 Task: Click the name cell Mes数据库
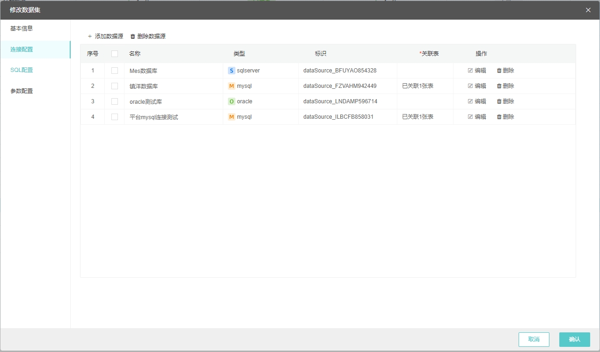click(144, 71)
